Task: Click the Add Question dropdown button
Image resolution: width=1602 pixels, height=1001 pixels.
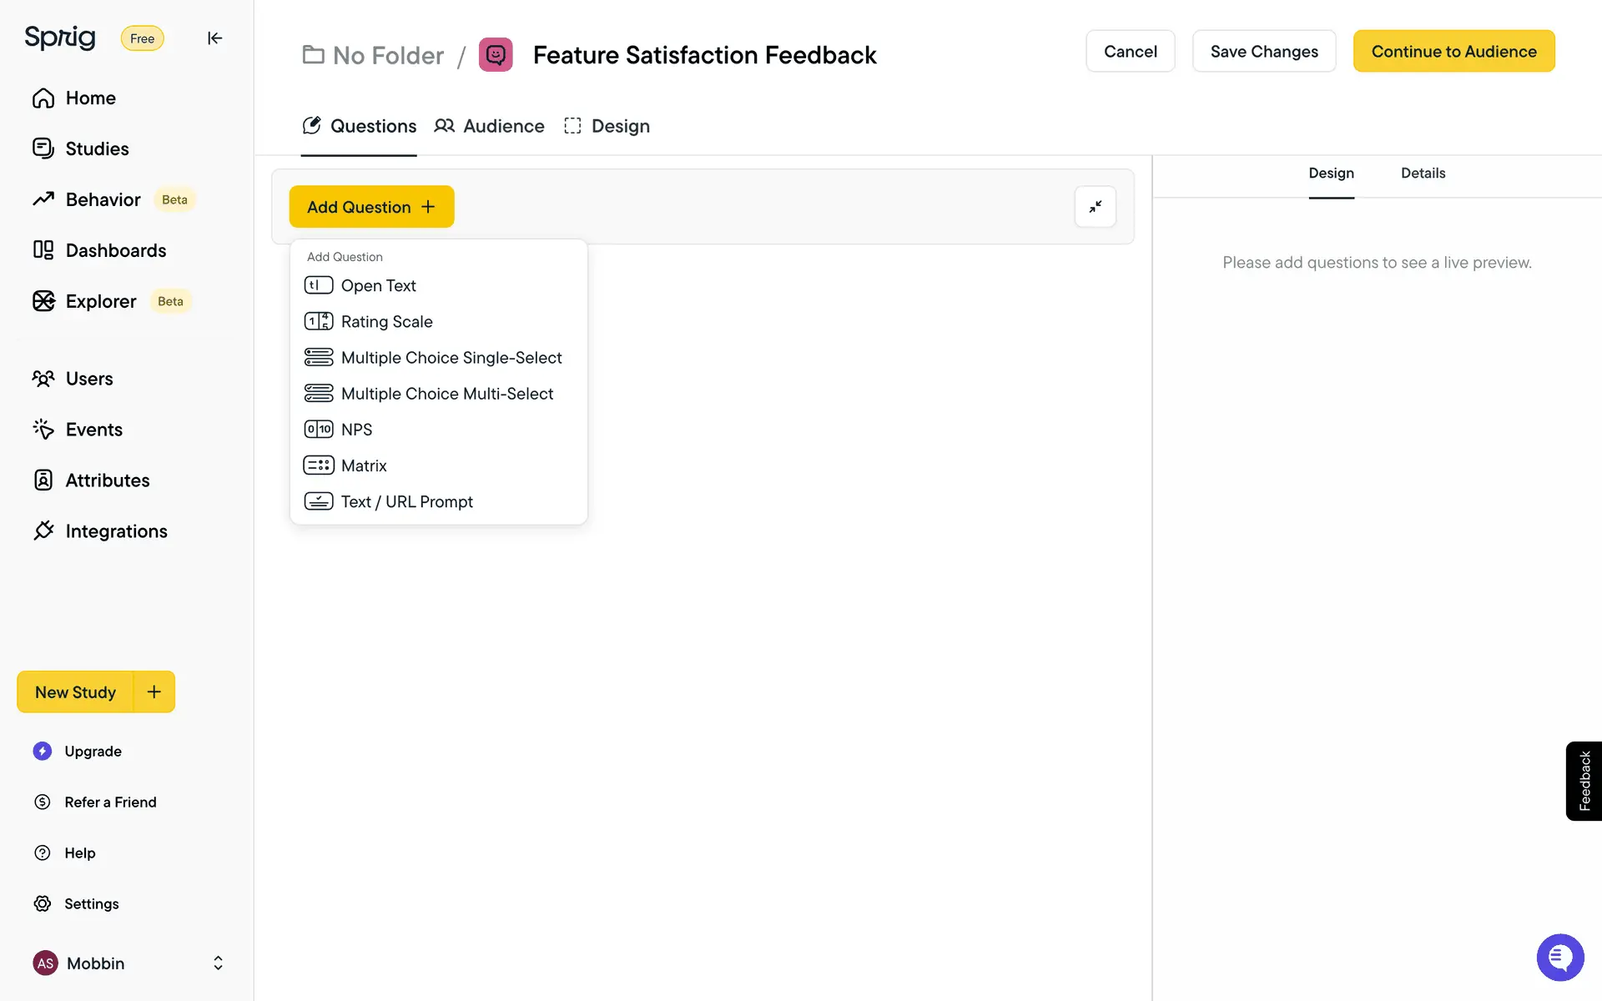Action: pyautogui.click(x=371, y=207)
